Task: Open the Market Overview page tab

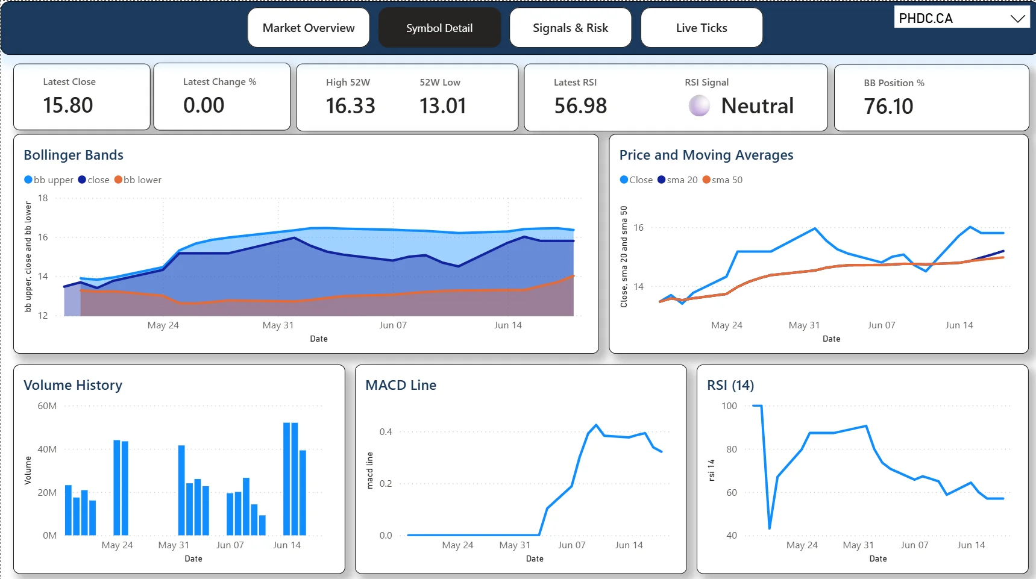Action: [x=309, y=28]
